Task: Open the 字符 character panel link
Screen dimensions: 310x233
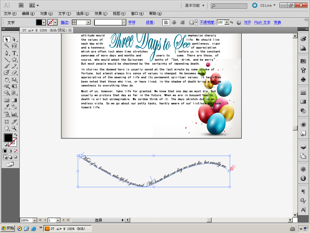Action: click(132, 22)
